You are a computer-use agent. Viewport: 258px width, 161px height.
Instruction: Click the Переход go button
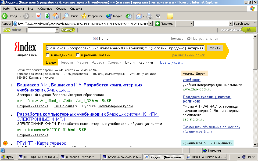(164, 24)
